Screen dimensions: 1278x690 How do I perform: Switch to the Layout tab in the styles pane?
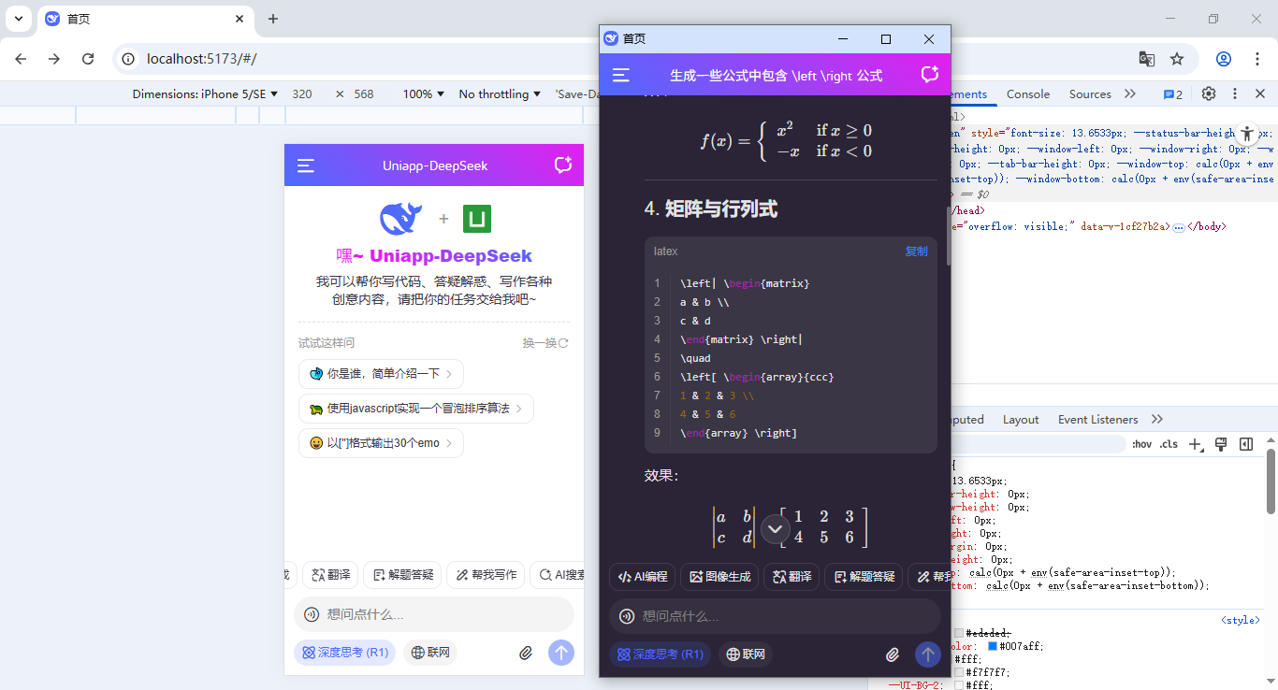coord(1021,420)
